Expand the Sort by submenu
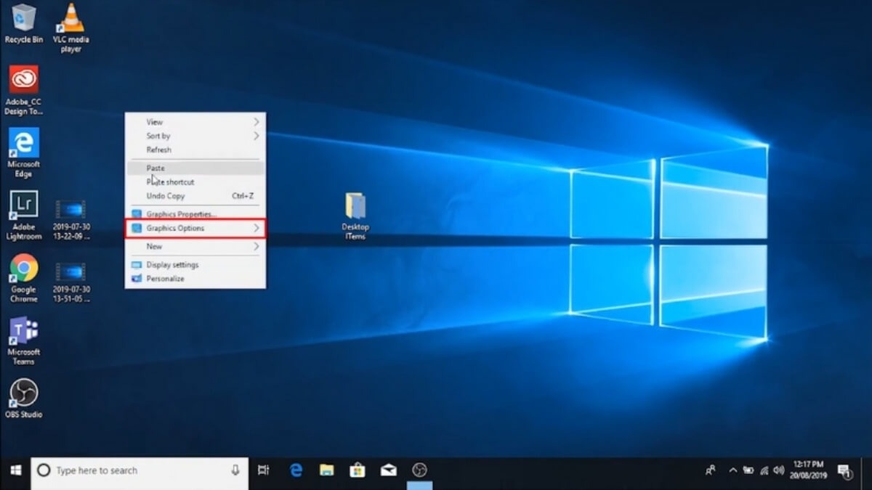The height and width of the screenshot is (490, 872). (x=195, y=136)
